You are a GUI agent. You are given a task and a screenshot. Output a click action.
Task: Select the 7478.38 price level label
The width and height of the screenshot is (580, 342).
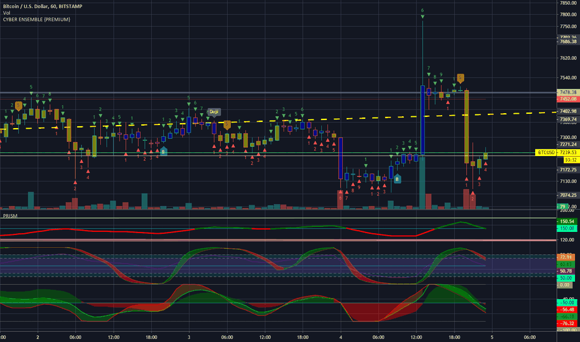pos(568,92)
